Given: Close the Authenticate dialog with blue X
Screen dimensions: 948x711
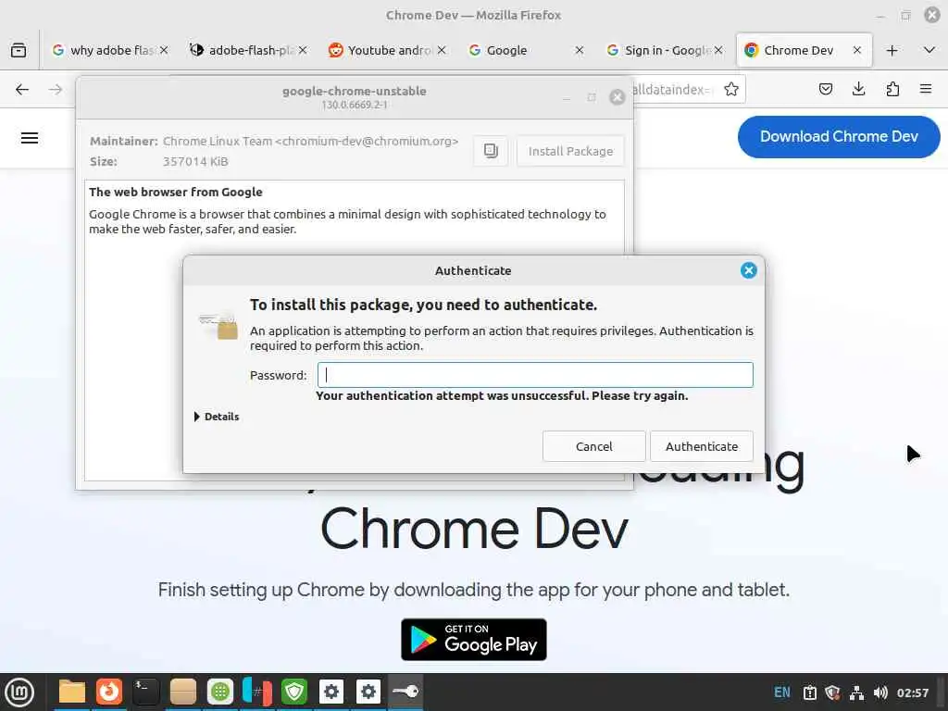Looking at the screenshot, I should [x=748, y=270].
